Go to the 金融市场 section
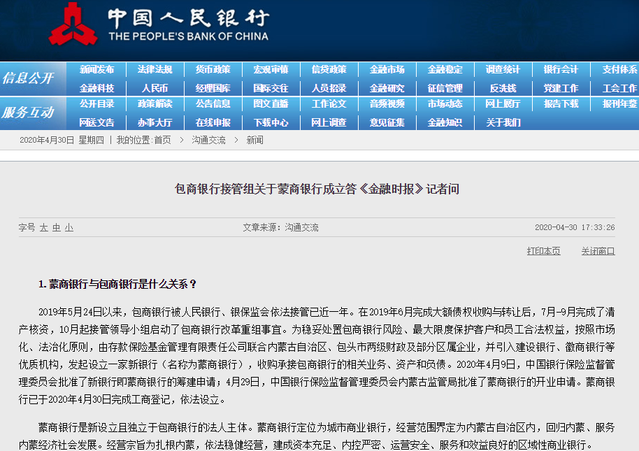Viewport: 639px width, 451px height. click(387, 70)
